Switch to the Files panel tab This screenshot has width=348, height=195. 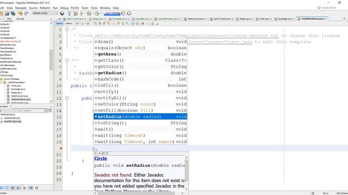pos(9,19)
